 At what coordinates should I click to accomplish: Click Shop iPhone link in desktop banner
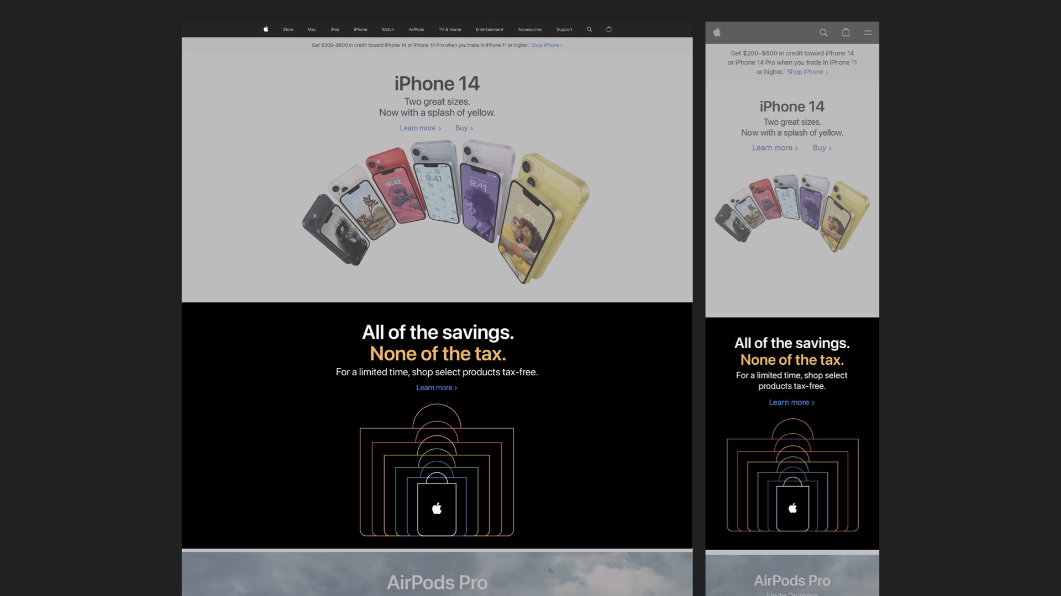(x=546, y=45)
